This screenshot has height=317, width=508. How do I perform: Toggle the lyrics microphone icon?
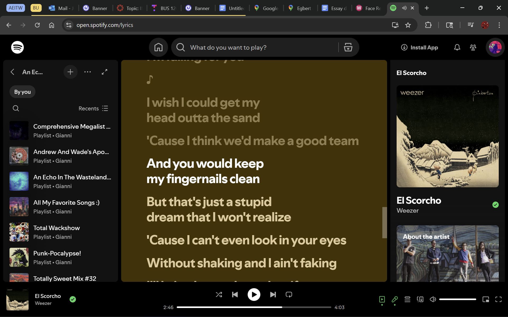tap(395, 299)
